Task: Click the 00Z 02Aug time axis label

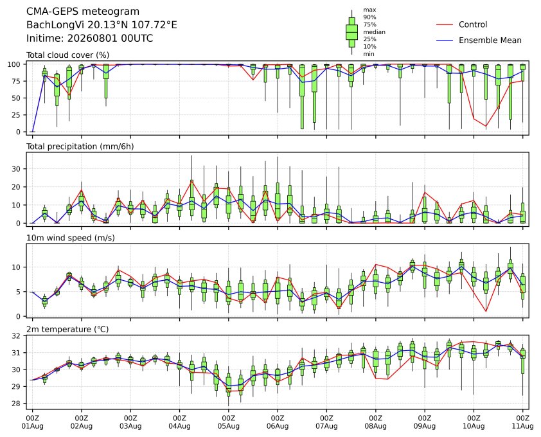Action: tap(82, 422)
